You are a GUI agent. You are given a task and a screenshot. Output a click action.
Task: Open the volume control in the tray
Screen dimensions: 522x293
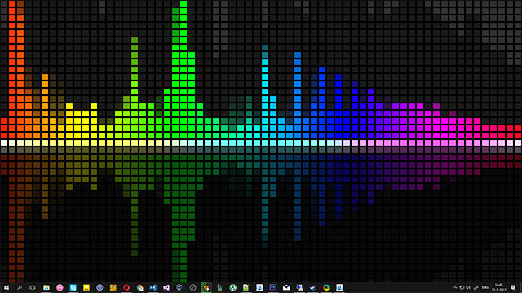468,287
